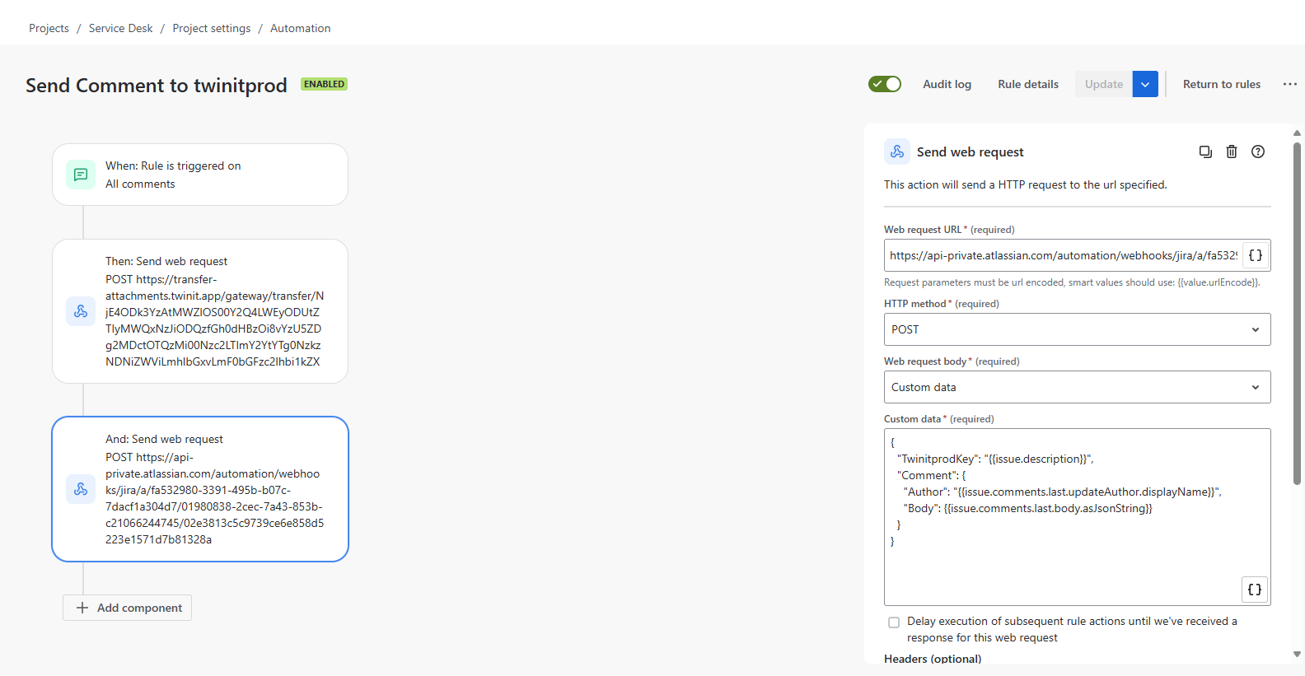Open Rule details
Viewport: 1305px width, 676px height.
pos(1028,84)
